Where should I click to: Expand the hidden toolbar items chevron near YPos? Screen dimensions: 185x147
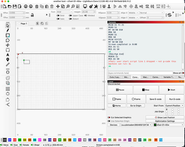pyautogui.click(x=47, y=15)
